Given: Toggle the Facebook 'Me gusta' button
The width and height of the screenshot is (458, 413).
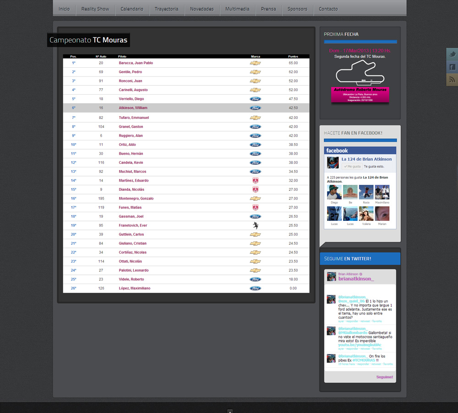Looking at the screenshot, I should (352, 166).
